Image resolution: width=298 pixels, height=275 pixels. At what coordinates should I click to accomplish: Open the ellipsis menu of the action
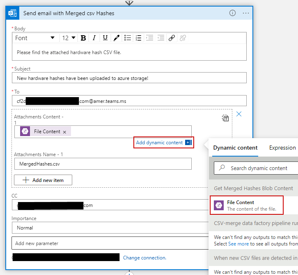(245, 13)
